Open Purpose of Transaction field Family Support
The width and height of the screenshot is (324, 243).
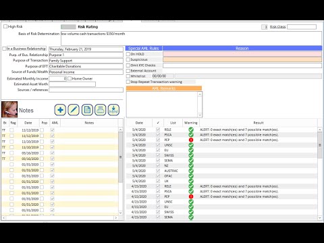coord(86,61)
